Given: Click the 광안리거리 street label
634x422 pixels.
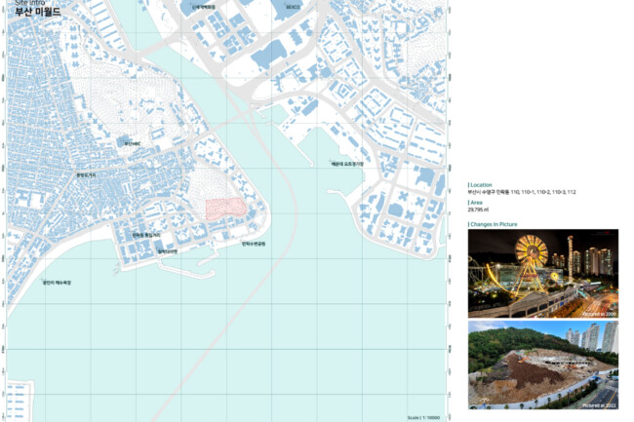Looking at the screenshot, I should point(88,175).
